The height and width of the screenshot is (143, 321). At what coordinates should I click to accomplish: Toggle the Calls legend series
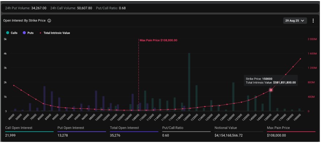(x=12, y=33)
